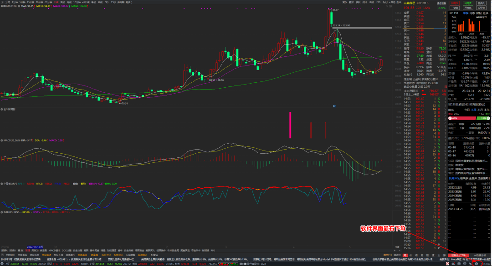492x266 pixels.
Task: Click the green 闪电卖 button
Action: pos(468,3)
